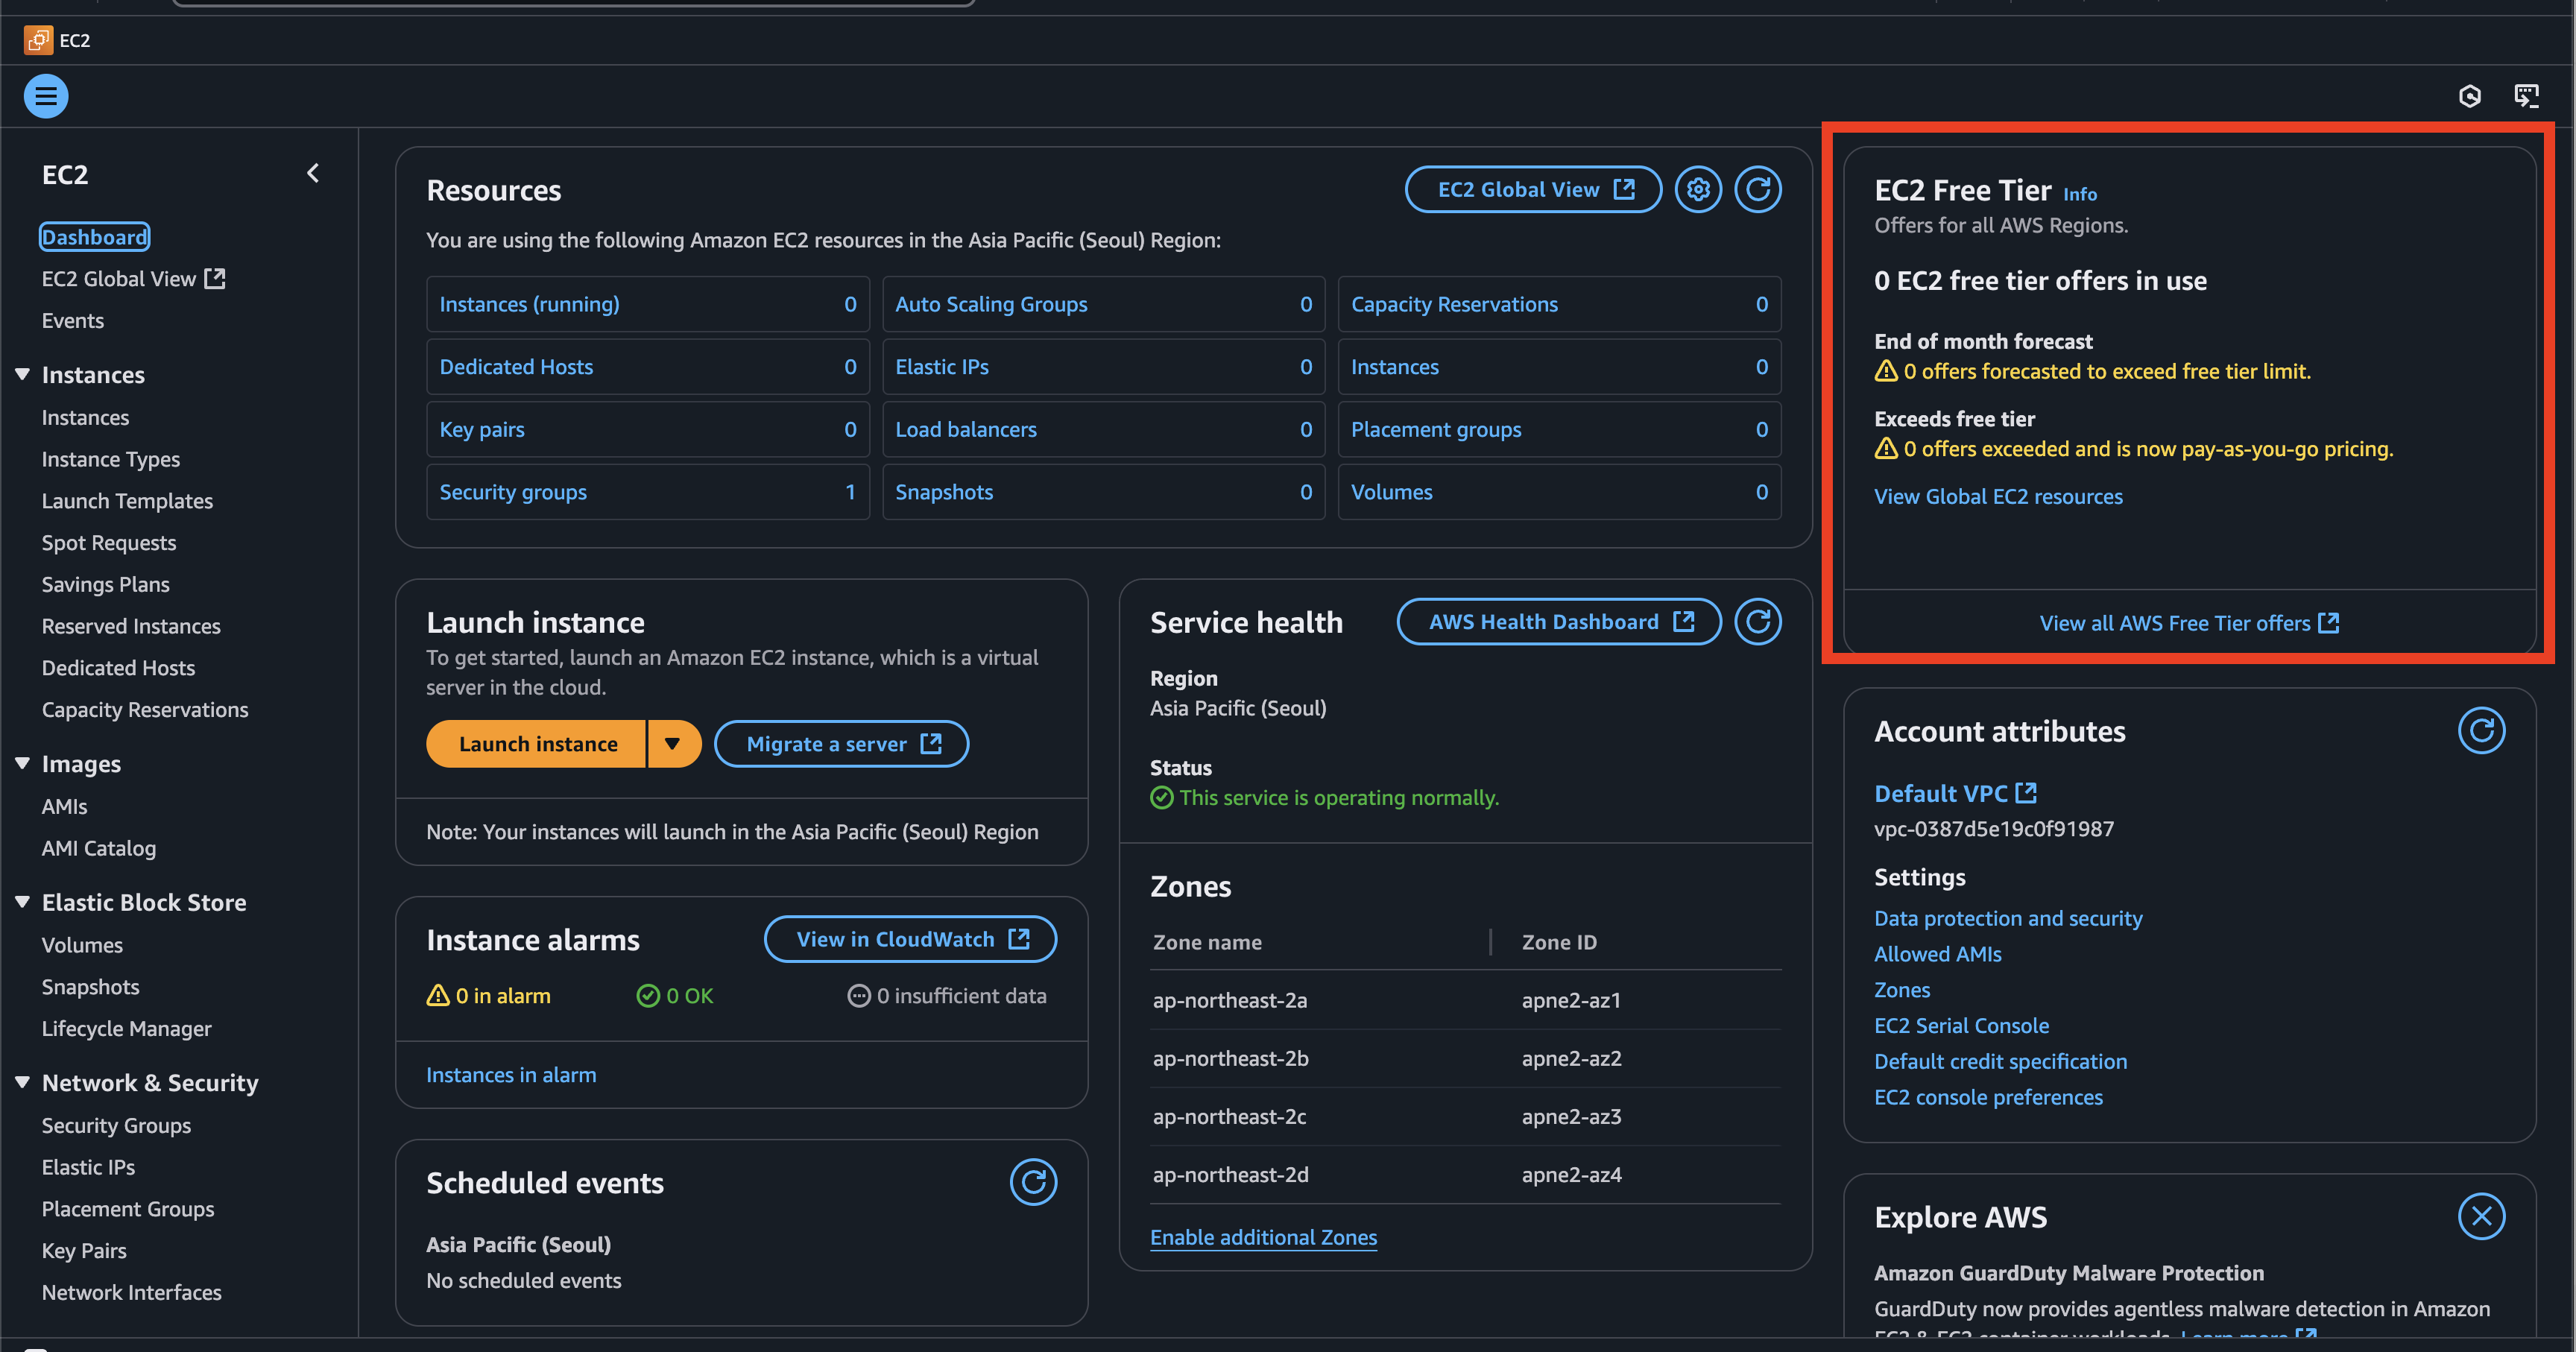Open Lifecycle Manager in sidebar
Screen dimensions: 2576x1352
[127, 1028]
